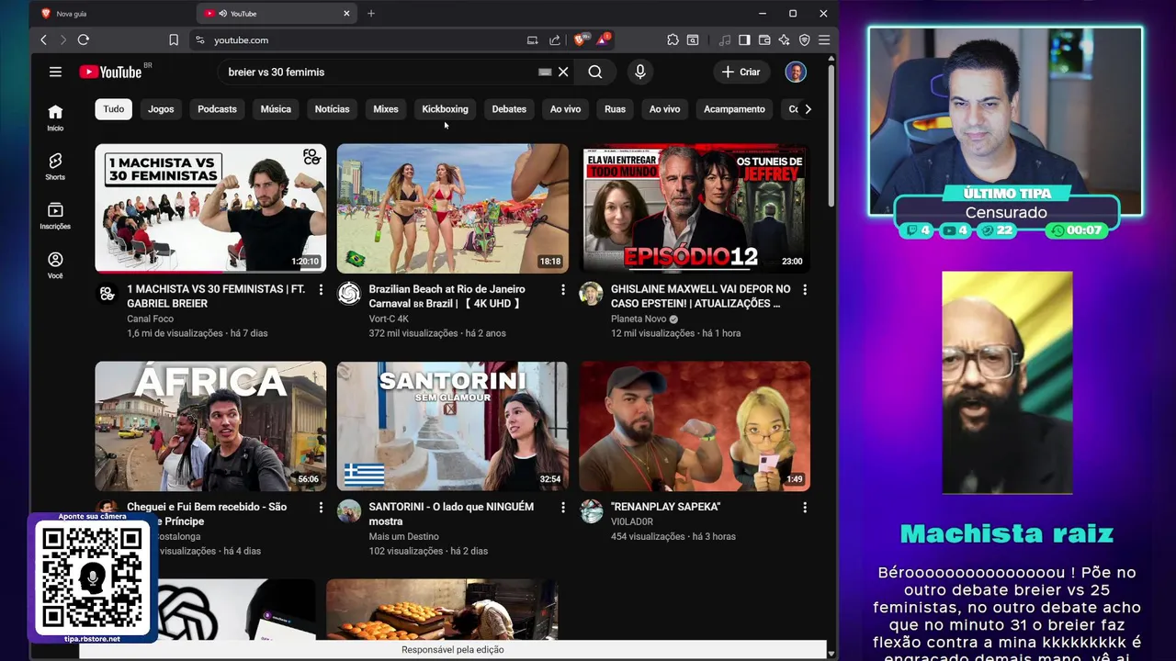Open Brave VPN shield icon
Screen dimensions: 1176x661
coord(804,39)
